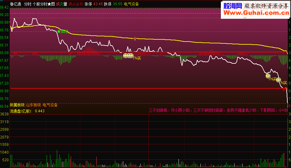Select the smiley face beside the TN买 label near 37.43

[x=268, y=76]
